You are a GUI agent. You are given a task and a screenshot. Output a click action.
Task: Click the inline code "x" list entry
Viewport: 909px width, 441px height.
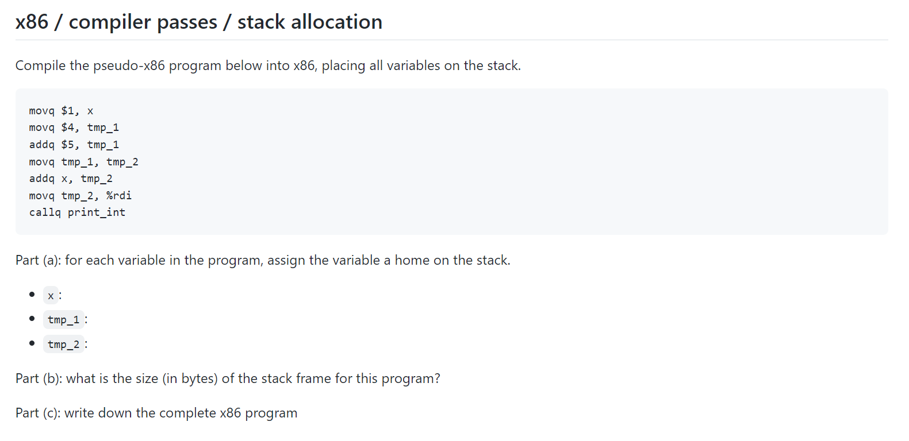click(x=51, y=296)
